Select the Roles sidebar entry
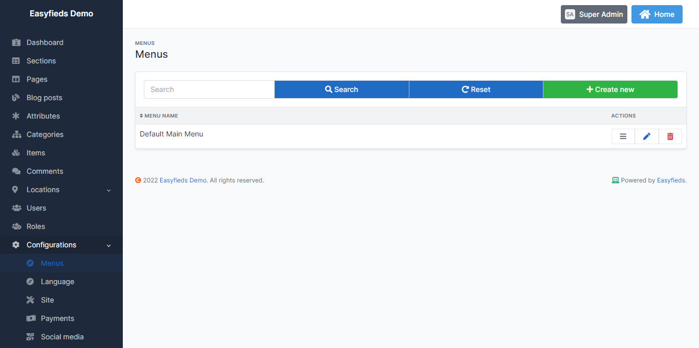 [61, 226]
